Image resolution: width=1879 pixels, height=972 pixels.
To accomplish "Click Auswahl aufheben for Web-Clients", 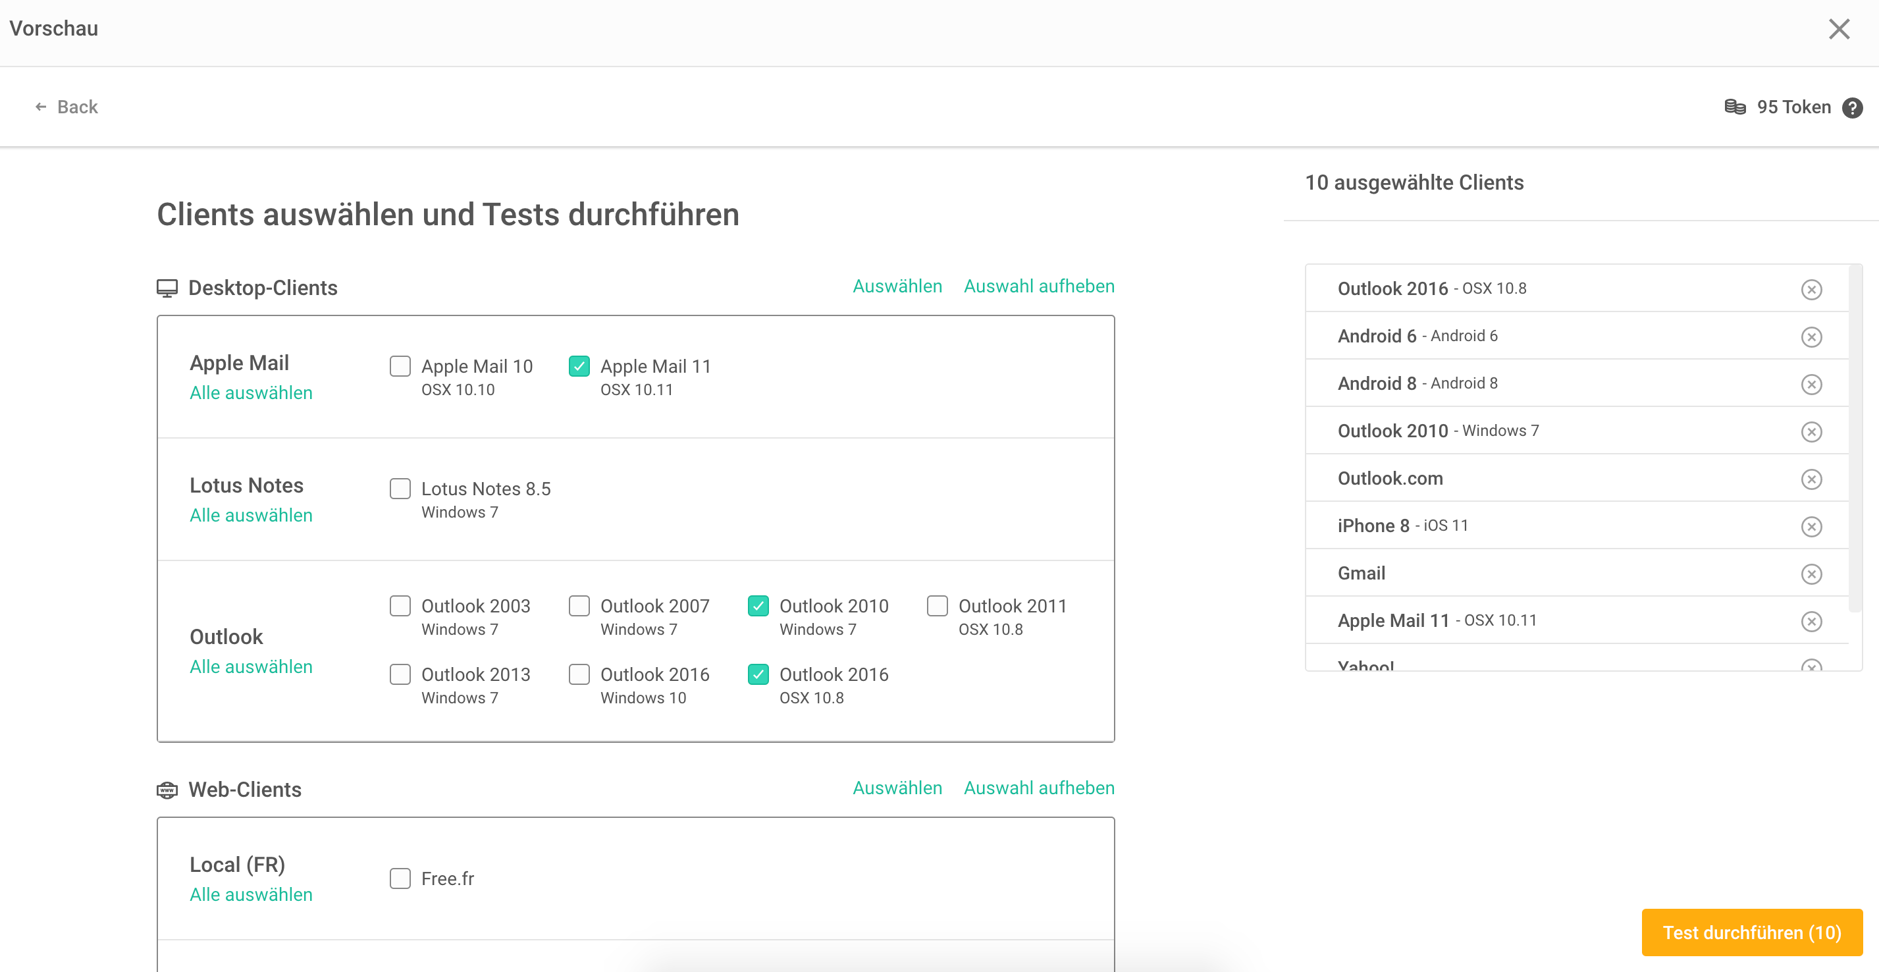I will (x=1039, y=788).
